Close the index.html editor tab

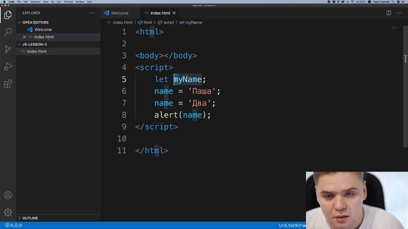[x=174, y=13]
